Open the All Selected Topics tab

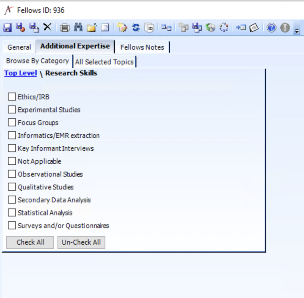(104, 62)
